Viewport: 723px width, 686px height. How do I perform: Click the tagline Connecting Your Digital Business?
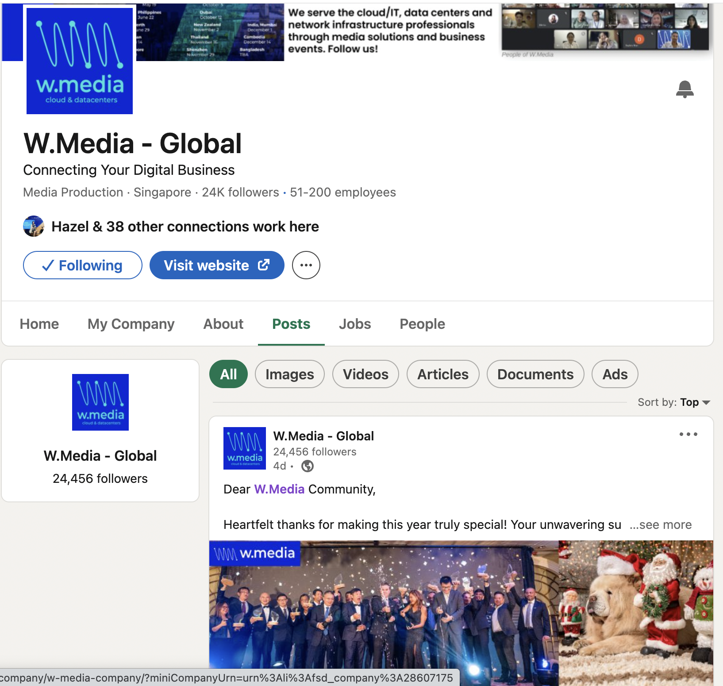(129, 170)
